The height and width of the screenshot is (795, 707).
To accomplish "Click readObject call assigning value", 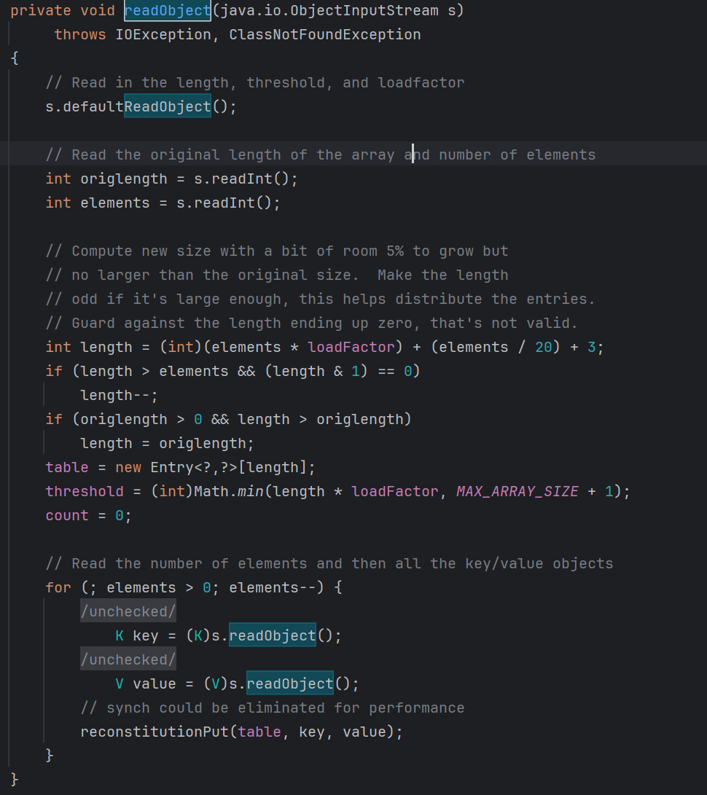I will (289, 684).
